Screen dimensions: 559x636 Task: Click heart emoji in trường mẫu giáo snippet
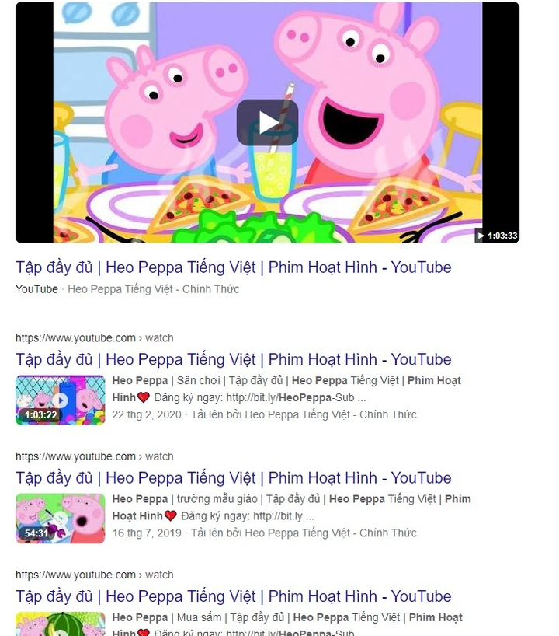[x=171, y=516]
